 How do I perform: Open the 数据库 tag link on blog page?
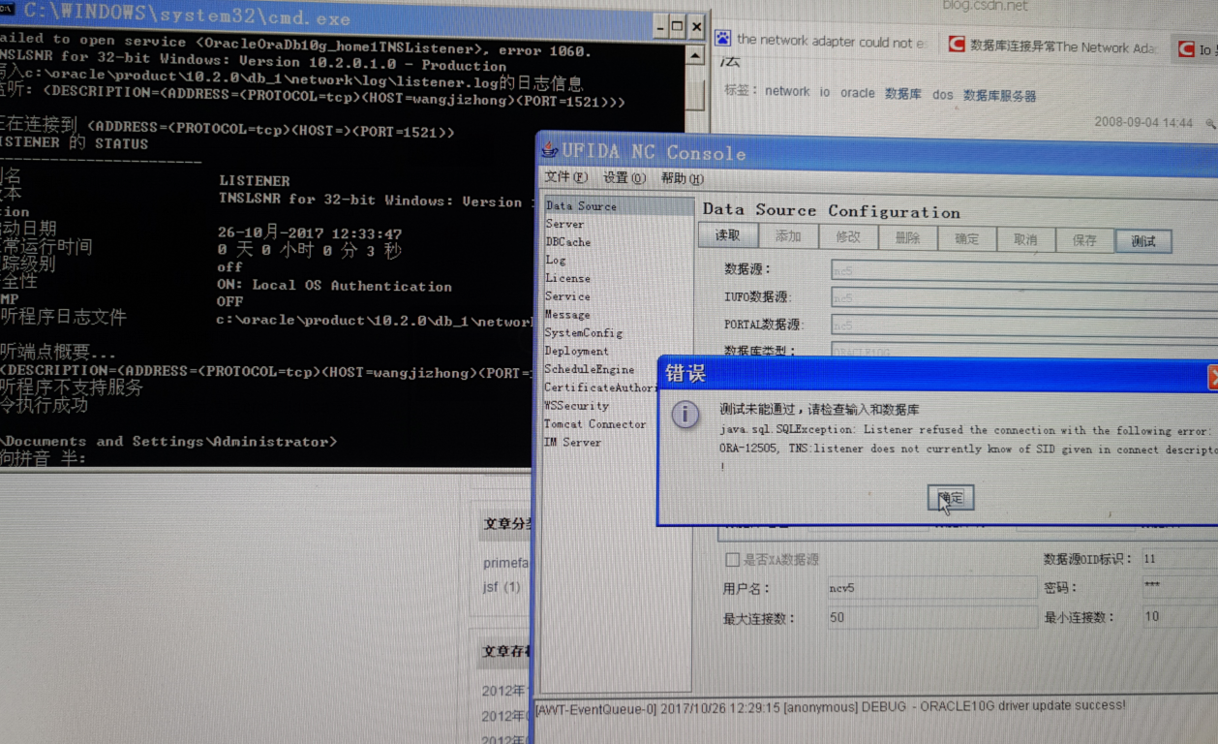pos(903,94)
